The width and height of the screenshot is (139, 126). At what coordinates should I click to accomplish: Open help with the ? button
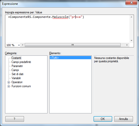15,119
